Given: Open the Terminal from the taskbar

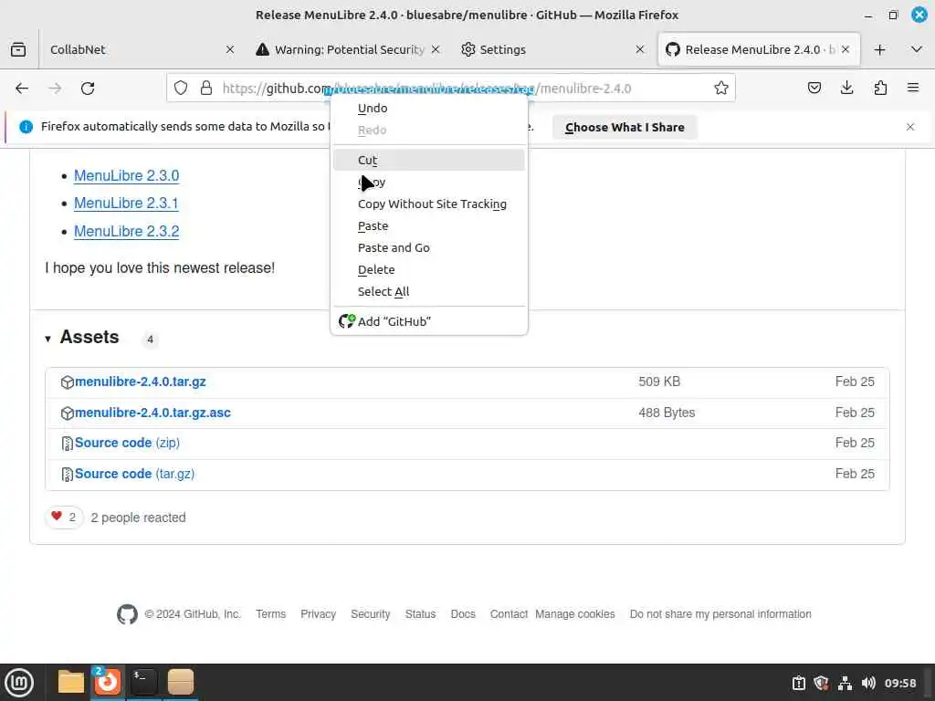Looking at the screenshot, I should tap(143, 682).
